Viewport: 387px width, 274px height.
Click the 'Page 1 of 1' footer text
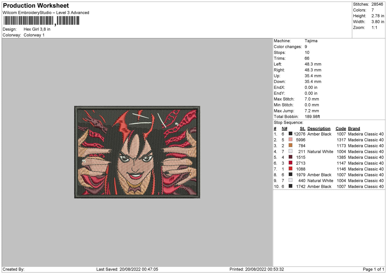(x=373, y=269)
